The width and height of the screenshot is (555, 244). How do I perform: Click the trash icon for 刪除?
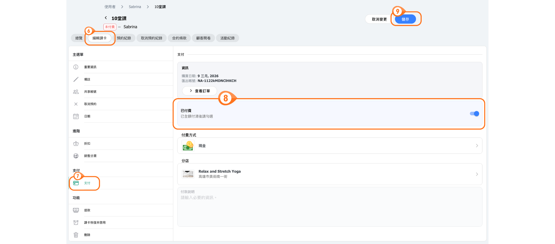[76, 235]
